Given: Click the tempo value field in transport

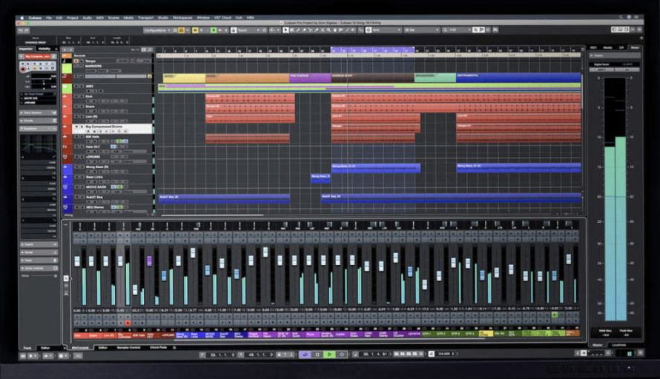Looking at the screenshot, I should pos(446,354).
